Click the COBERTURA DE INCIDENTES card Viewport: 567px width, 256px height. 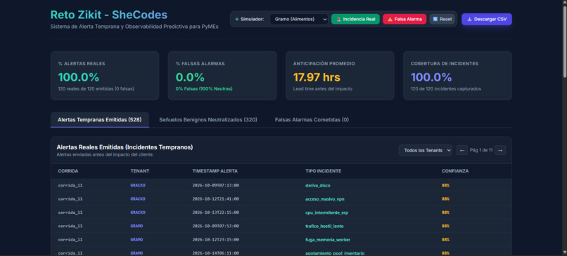[457, 76]
